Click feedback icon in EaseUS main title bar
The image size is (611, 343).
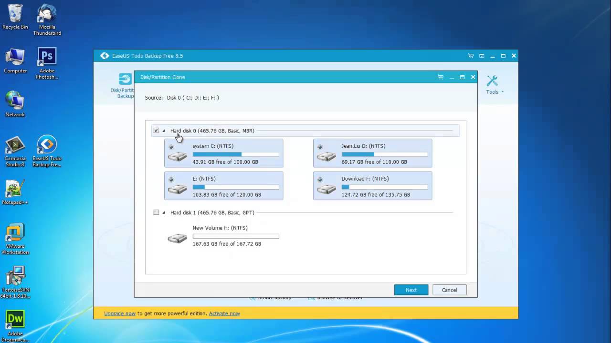tap(482, 56)
